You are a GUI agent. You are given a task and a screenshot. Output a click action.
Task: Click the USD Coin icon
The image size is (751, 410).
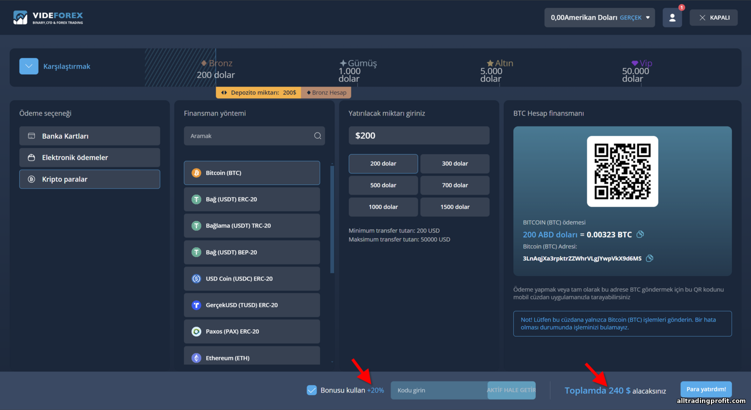tap(196, 279)
